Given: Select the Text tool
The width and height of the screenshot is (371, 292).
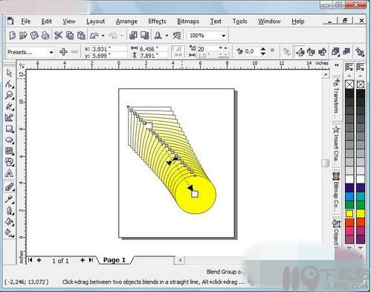Looking at the screenshot, I should pyautogui.click(x=10, y=173).
